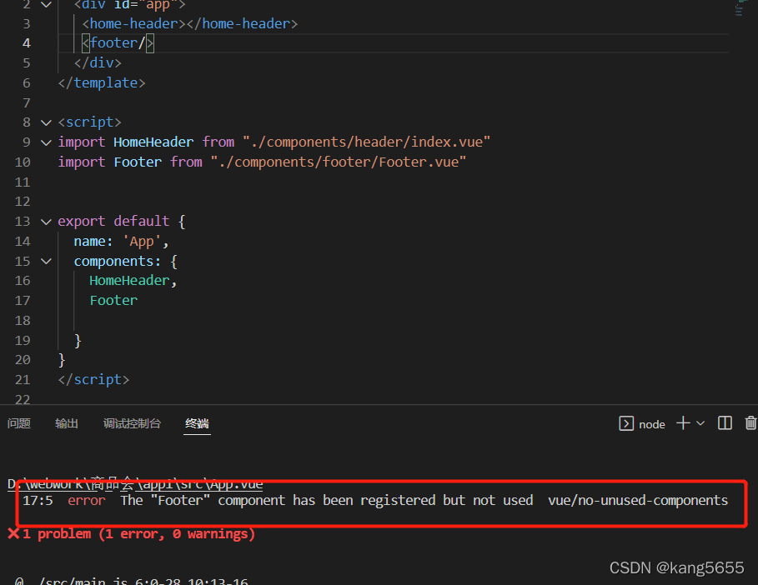Click line number 17 in the gutter
758x585 pixels.
pos(23,301)
